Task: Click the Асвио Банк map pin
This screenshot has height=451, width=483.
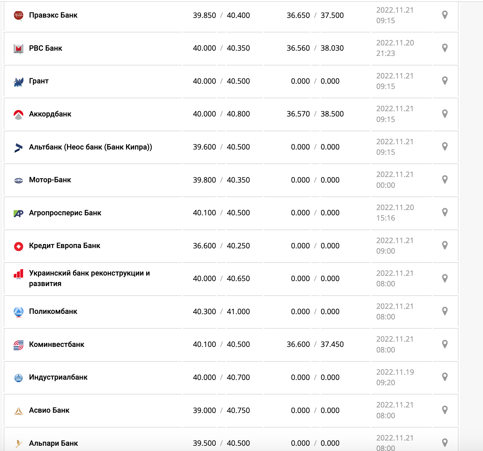Action: pyautogui.click(x=445, y=410)
